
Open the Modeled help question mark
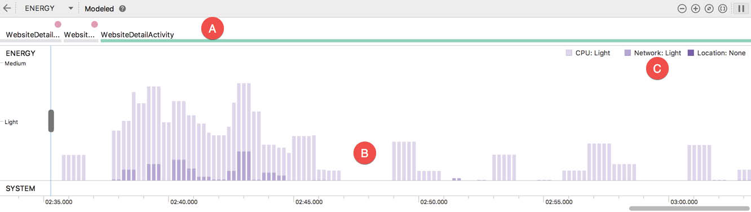pos(122,9)
